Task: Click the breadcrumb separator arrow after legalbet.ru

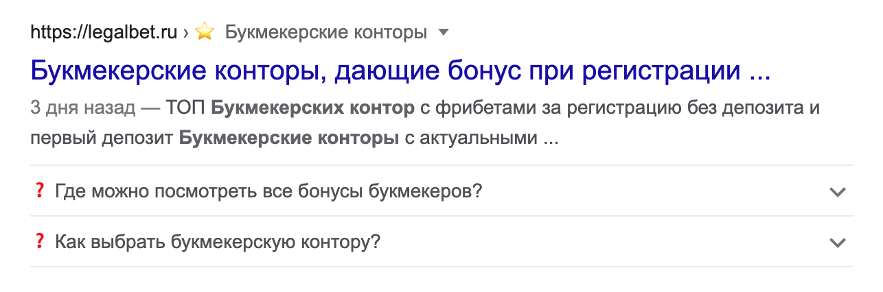Action: click(x=185, y=32)
